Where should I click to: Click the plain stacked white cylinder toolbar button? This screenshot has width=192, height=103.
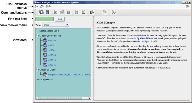77,12
